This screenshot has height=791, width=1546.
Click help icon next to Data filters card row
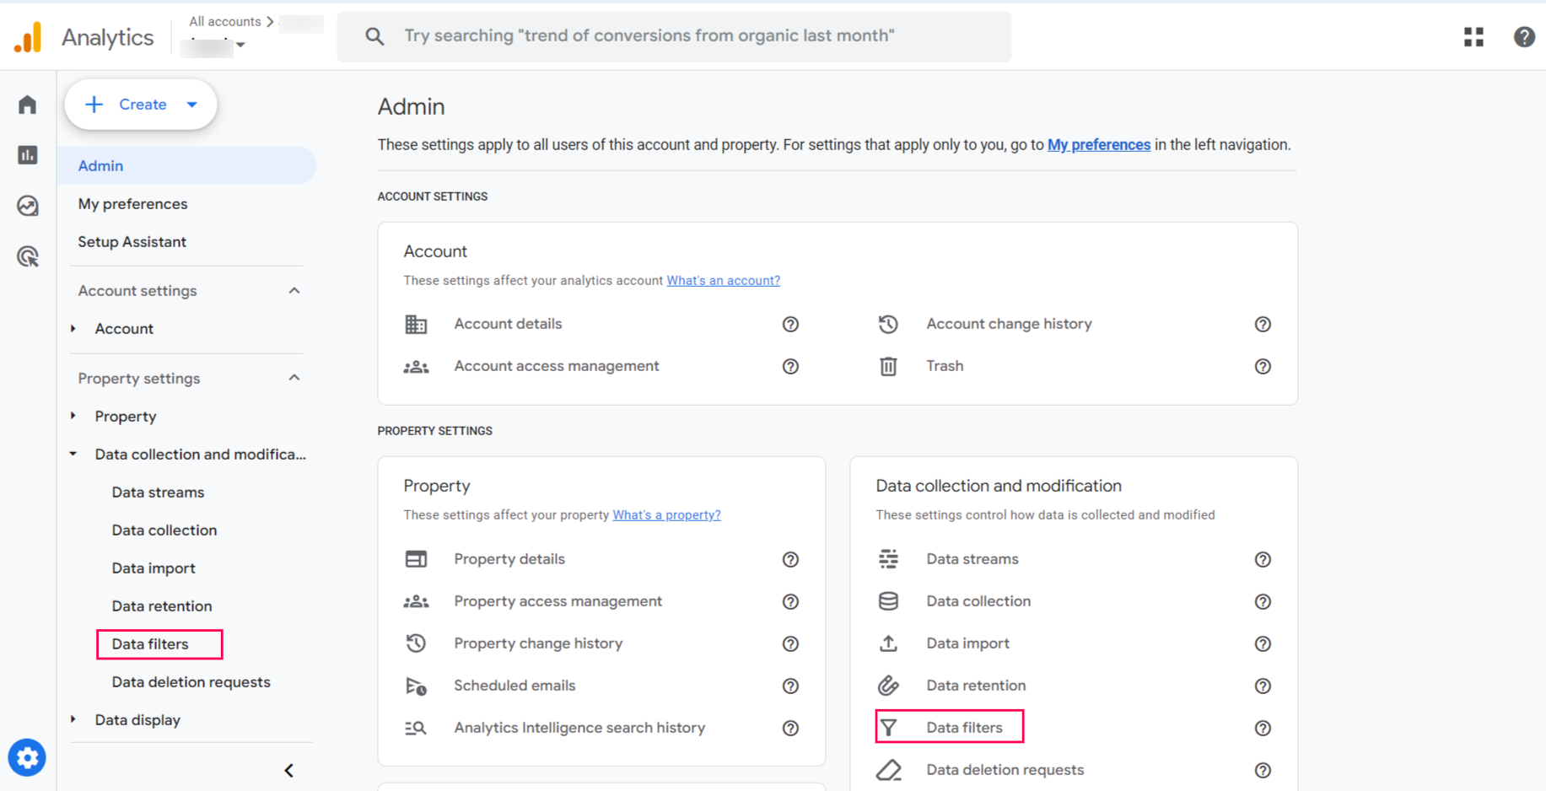click(1263, 729)
